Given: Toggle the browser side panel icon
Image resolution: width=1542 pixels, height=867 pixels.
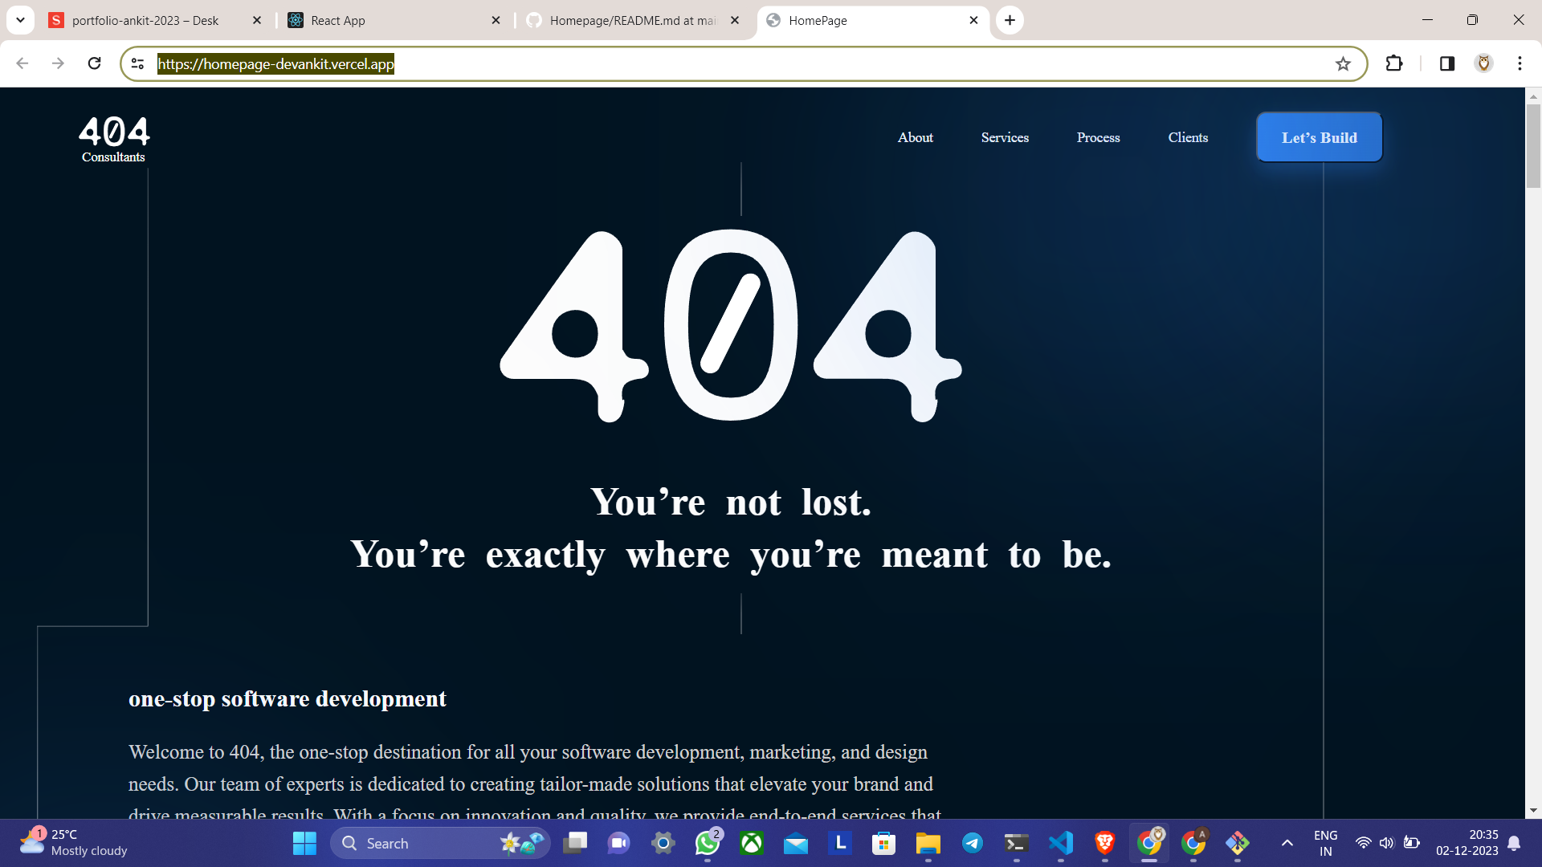Looking at the screenshot, I should [1447, 63].
